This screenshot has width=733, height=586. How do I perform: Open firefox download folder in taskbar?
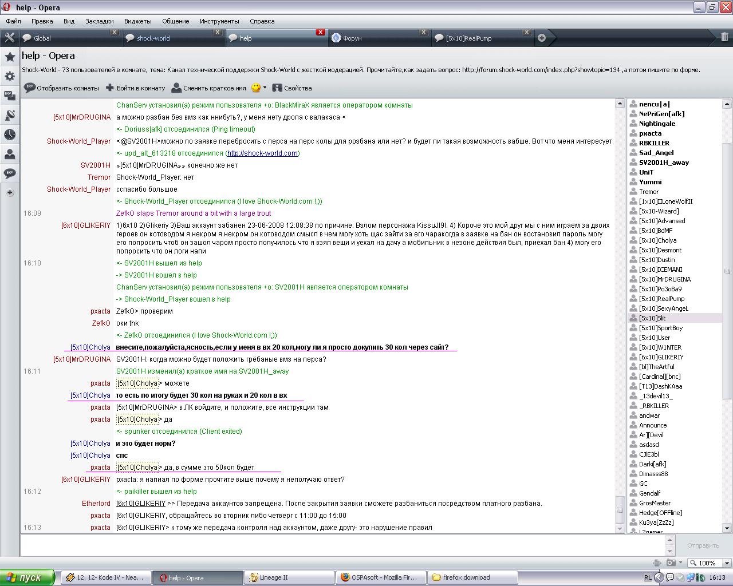click(473, 577)
